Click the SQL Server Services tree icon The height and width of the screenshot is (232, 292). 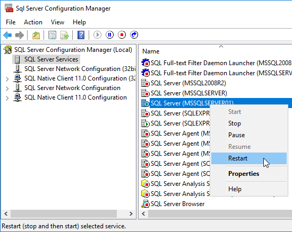click(18, 59)
